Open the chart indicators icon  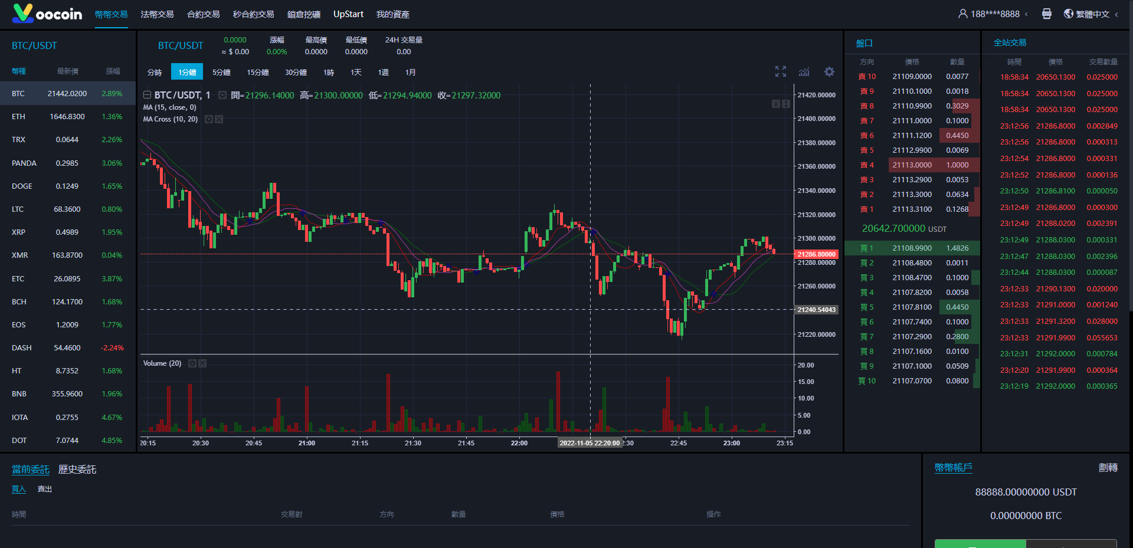pos(804,72)
